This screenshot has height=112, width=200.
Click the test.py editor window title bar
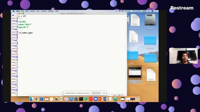point(72,13)
